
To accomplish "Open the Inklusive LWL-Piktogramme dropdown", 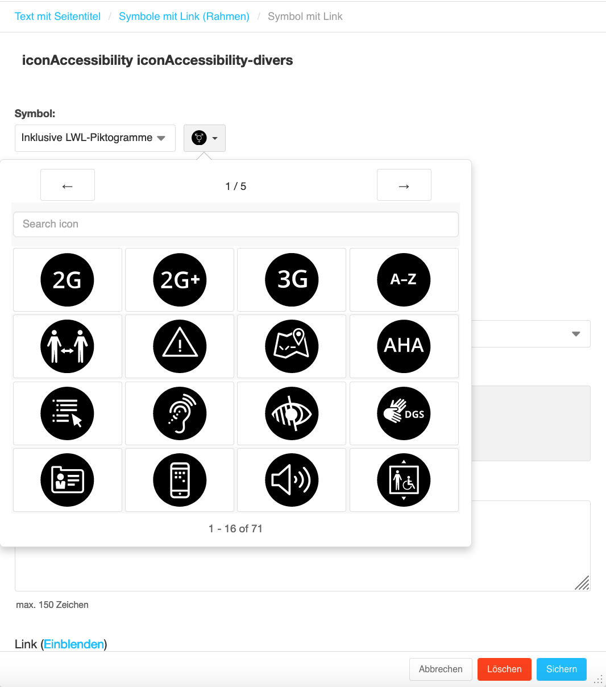I will coord(95,138).
